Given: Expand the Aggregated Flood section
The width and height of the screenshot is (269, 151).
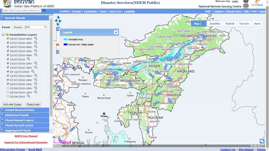Looking at the screenshot, I should tap(25, 130).
